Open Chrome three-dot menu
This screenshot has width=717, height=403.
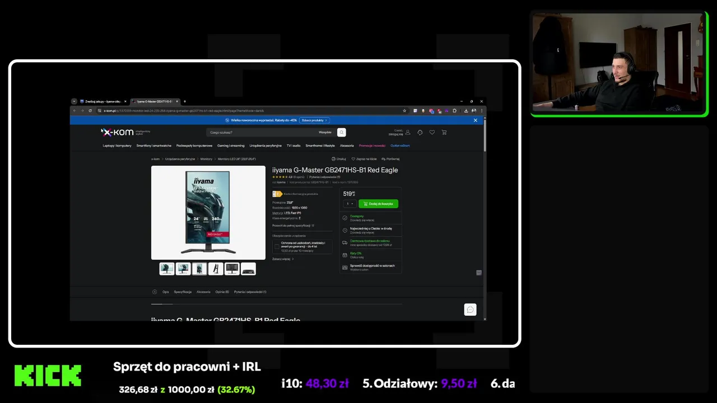482,111
